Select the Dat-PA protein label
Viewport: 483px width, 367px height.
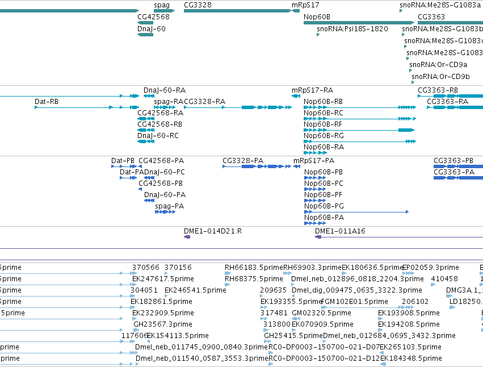[x=132, y=172]
